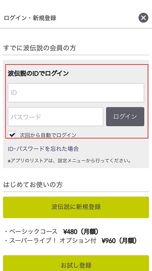152x271 pixels.
Task: Click the ¥960(月額) price text
Action: (119, 241)
